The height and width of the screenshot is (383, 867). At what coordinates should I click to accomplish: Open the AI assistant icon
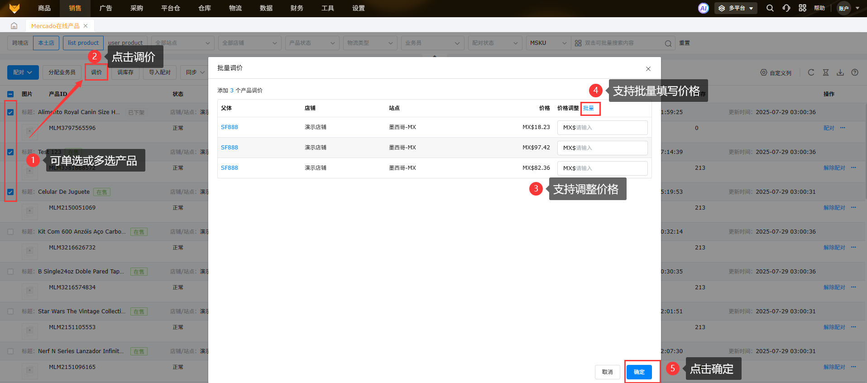click(x=703, y=8)
